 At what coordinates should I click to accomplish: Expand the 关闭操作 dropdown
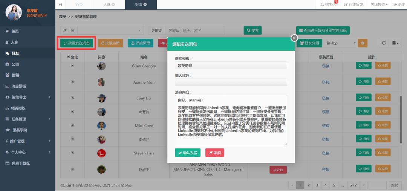[379, 5]
